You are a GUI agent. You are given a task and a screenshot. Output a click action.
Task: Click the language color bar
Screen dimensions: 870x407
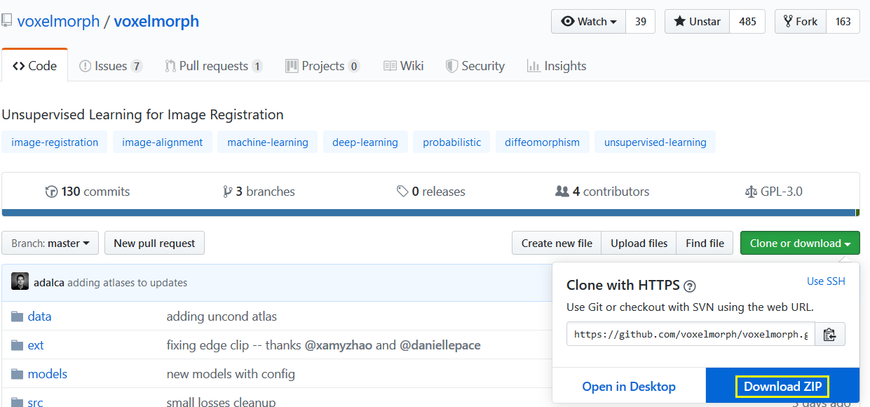pyautogui.click(x=429, y=213)
